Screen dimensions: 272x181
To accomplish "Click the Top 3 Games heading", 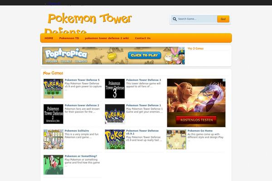I will (x=195, y=48).
